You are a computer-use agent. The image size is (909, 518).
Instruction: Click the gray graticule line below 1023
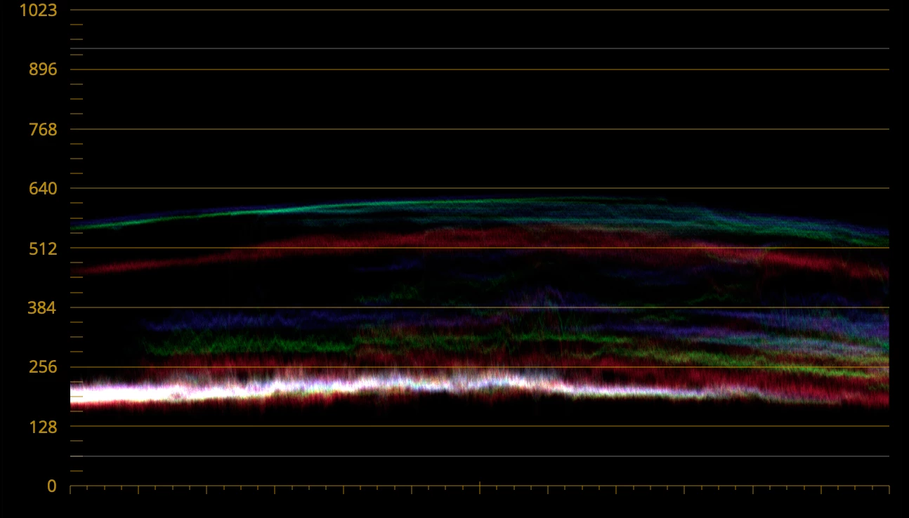tap(480, 48)
